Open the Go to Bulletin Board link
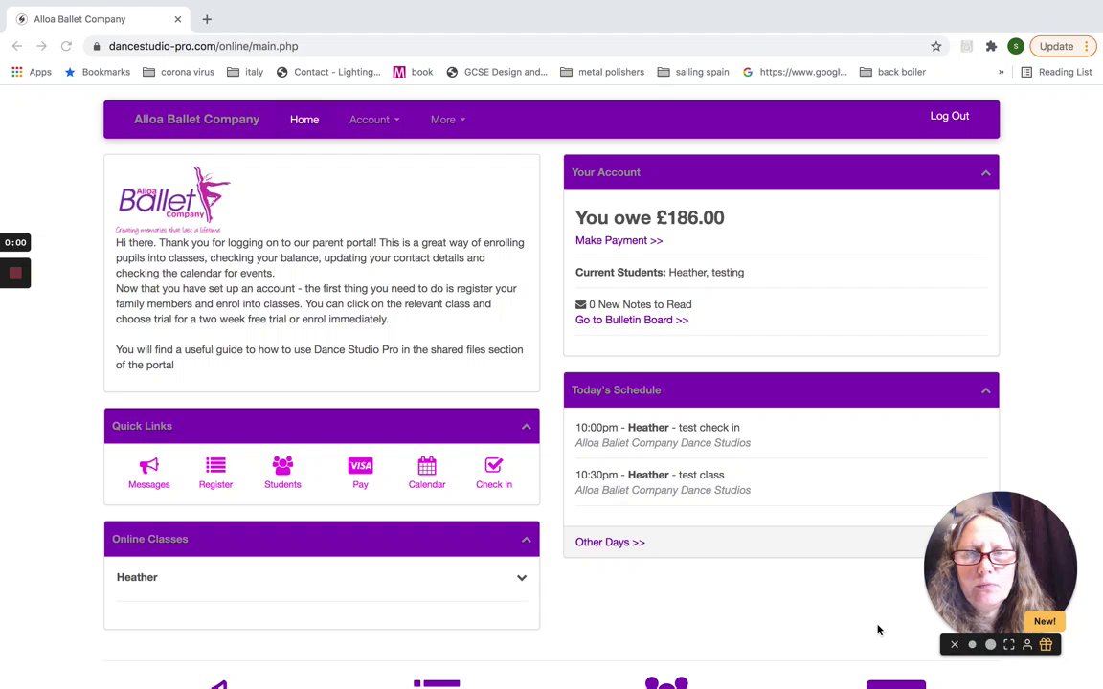 pyautogui.click(x=632, y=320)
